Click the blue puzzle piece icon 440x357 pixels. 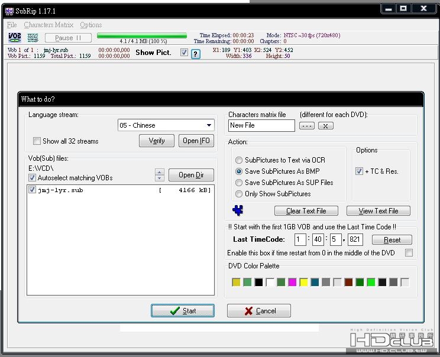238,210
